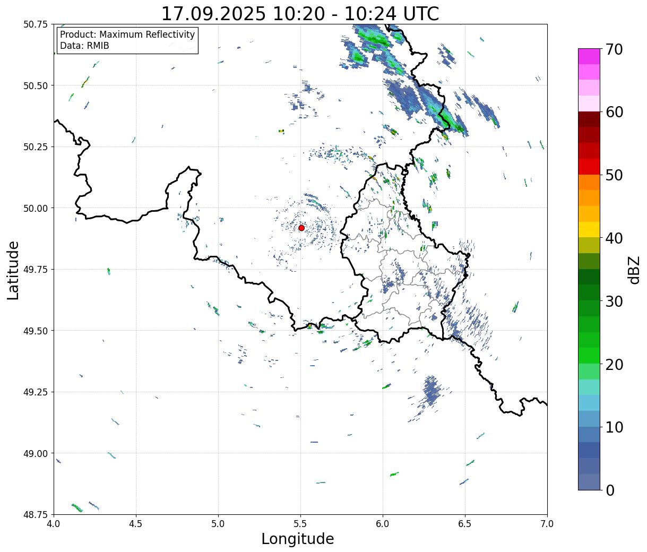
Task: Click the longitude tick label 6.0
Action: coord(383,524)
